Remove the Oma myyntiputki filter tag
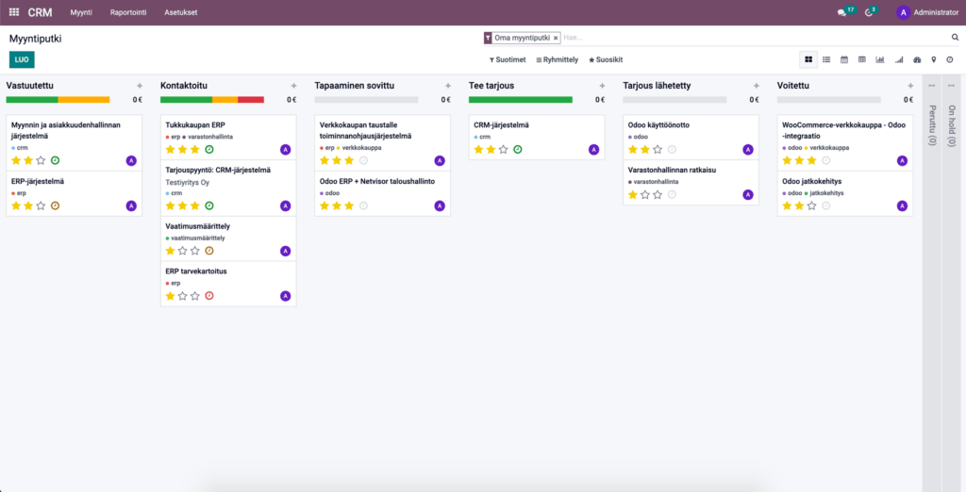 (x=556, y=38)
